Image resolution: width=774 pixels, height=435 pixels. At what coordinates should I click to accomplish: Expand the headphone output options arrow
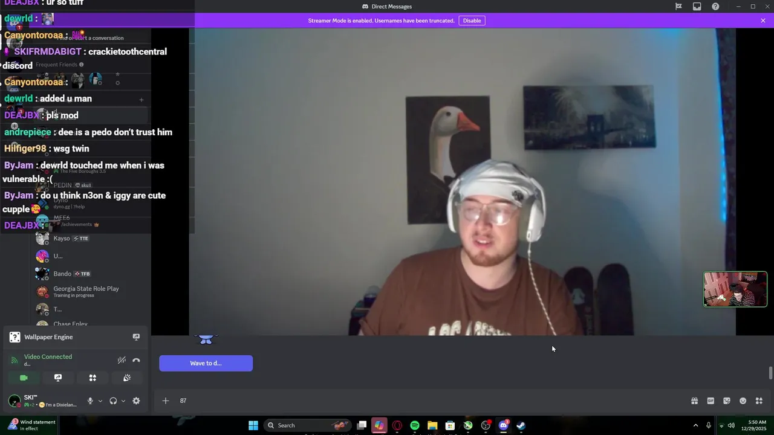123,401
